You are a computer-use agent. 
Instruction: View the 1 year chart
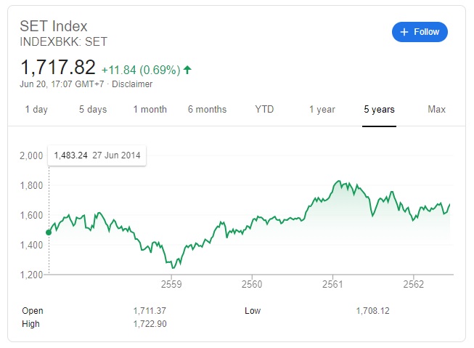click(x=322, y=110)
